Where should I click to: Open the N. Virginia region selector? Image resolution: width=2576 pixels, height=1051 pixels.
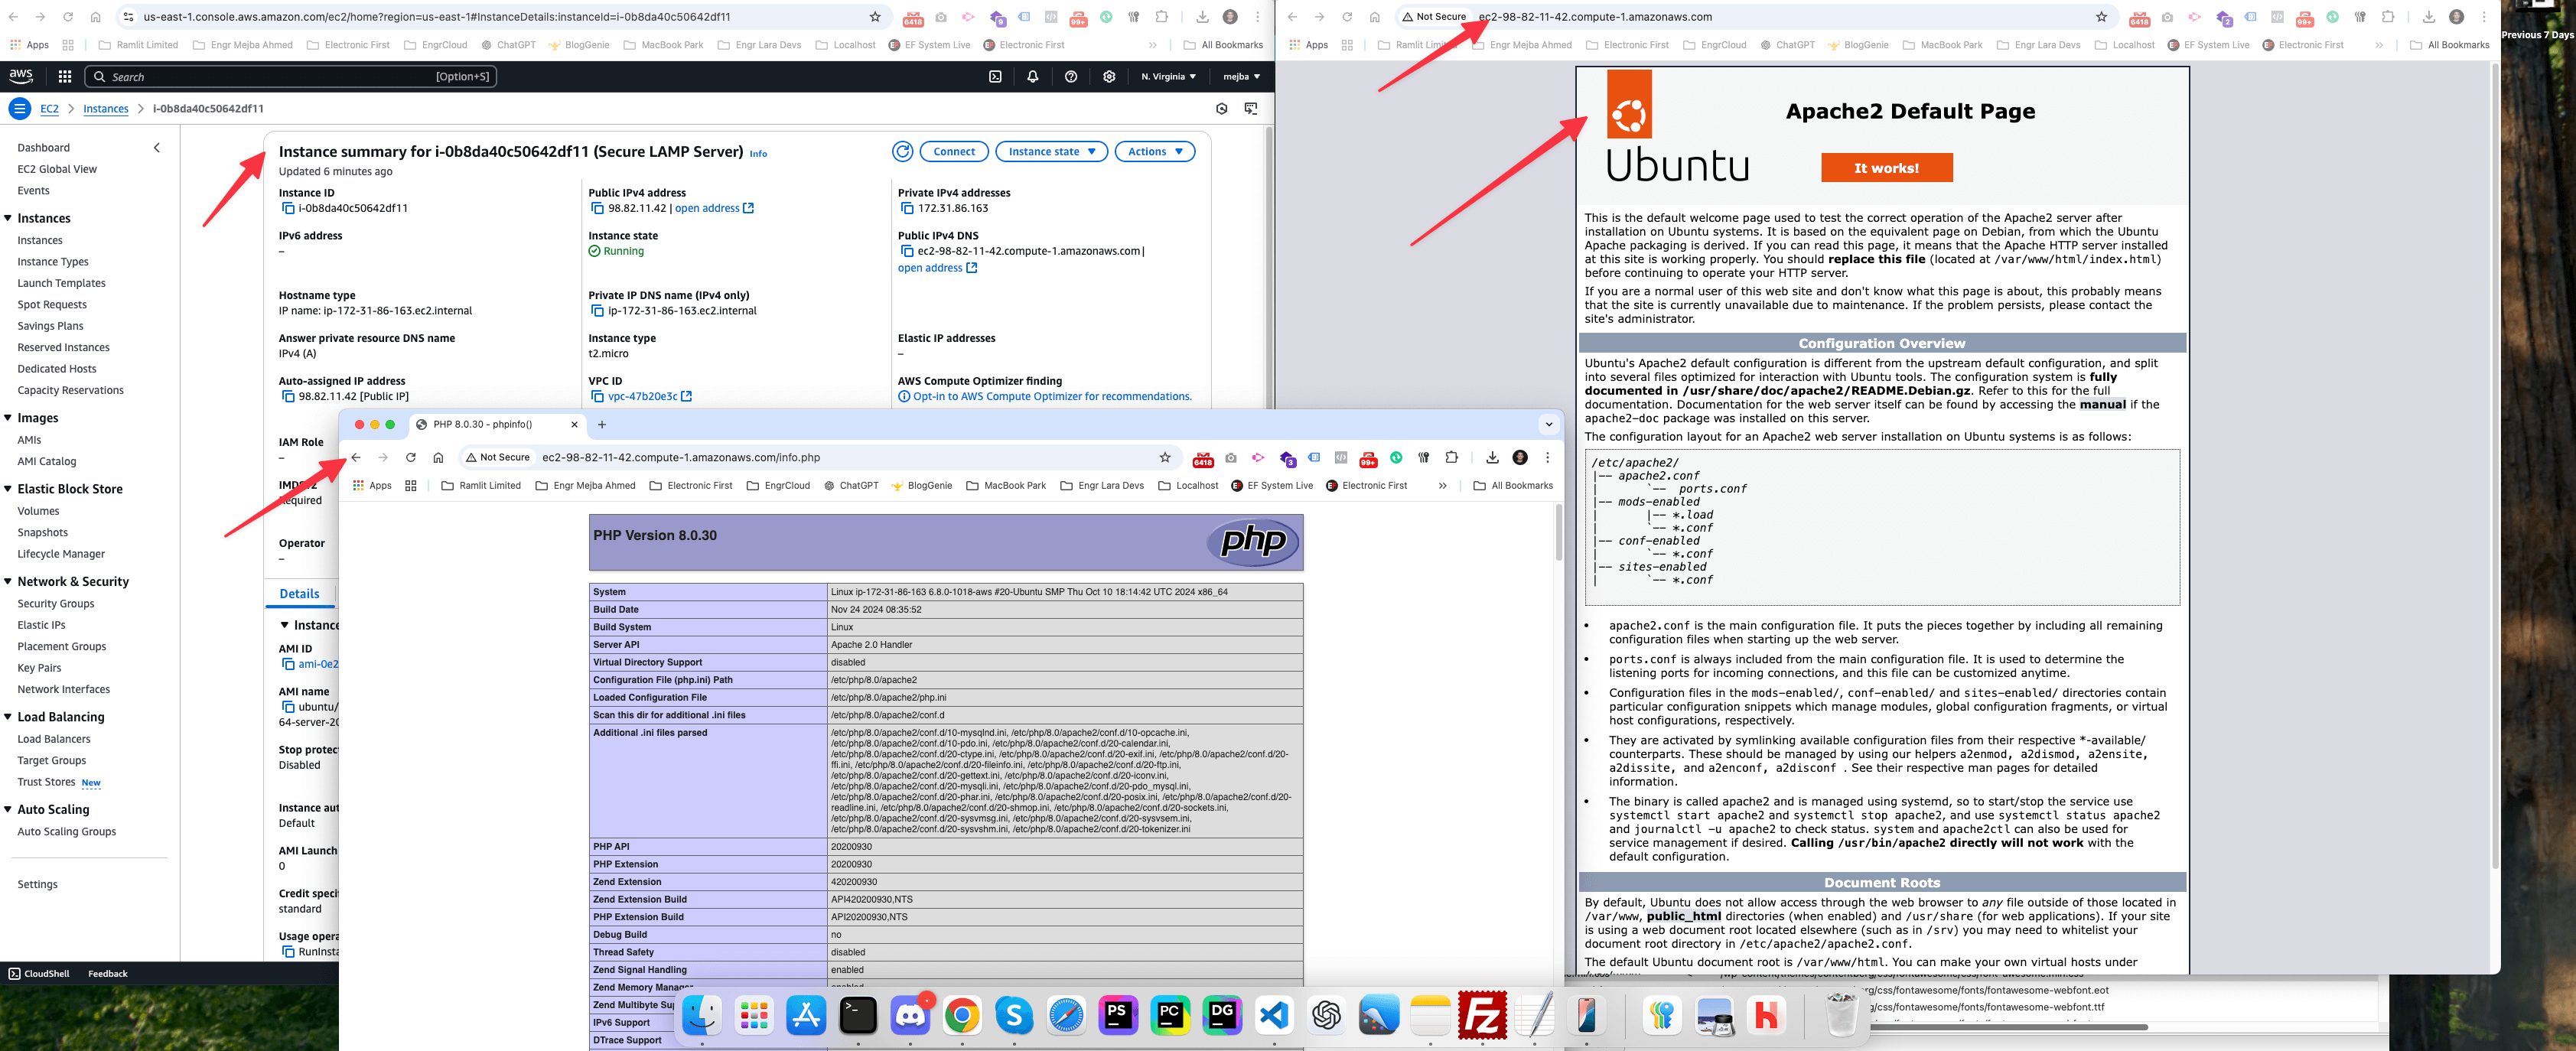click(x=1168, y=77)
